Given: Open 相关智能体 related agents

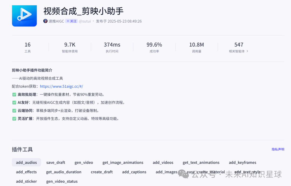Looking at the screenshot, I should coord(237,51).
